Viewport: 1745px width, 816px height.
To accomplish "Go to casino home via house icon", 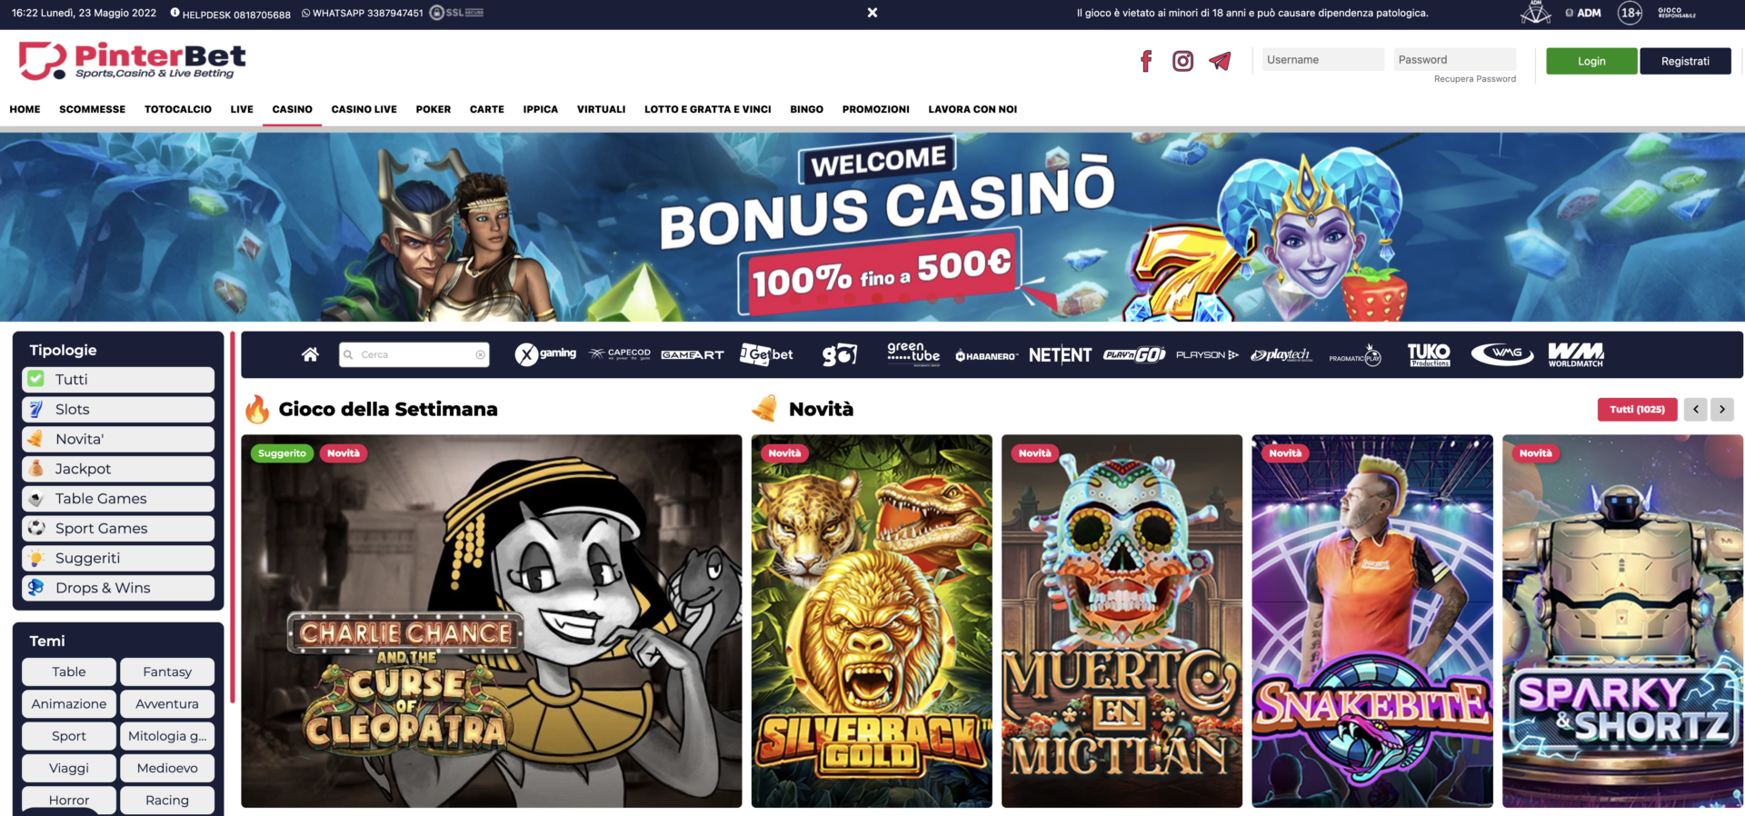I will (x=310, y=354).
